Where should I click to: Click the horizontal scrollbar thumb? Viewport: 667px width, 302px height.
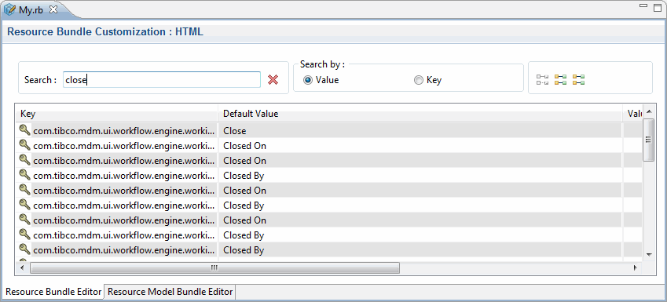[214, 267]
